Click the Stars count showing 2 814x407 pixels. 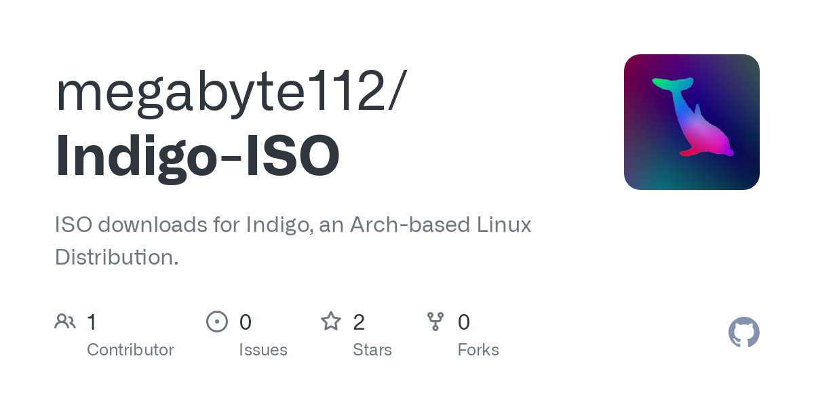pos(358,322)
